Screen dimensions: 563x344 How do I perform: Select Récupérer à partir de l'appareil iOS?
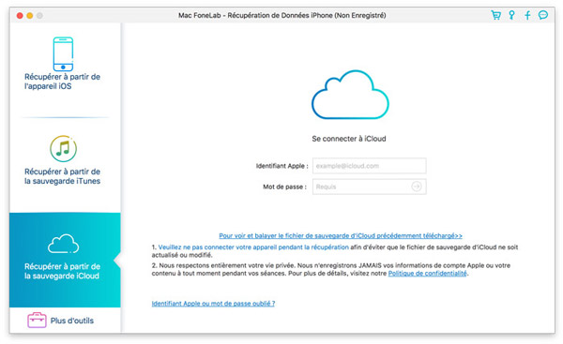[x=63, y=82]
